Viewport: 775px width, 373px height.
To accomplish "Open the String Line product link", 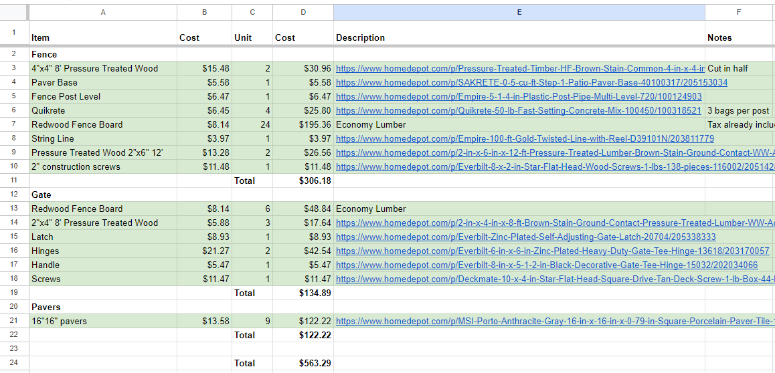I will [x=525, y=139].
